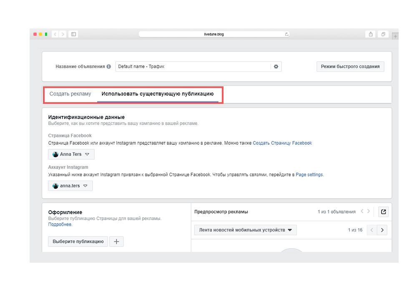Viewport: 417px width, 292px height.
Task: Click the plus icon next to Выберите публикацию
Action: click(x=116, y=242)
